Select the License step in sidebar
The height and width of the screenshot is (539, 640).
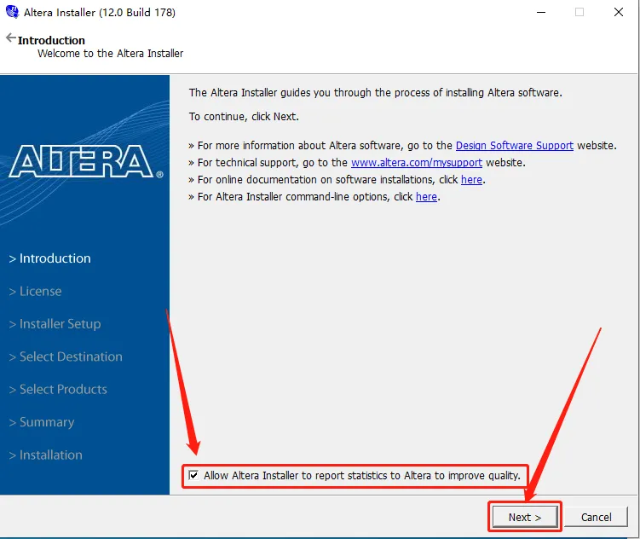click(36, 291)
